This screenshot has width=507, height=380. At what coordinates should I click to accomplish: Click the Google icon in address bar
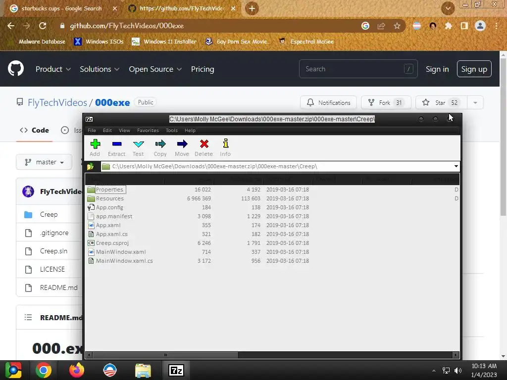(x=365, y=26)
